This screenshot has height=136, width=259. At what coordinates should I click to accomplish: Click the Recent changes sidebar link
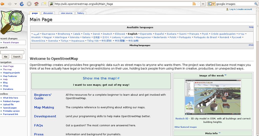click(11, 42)
